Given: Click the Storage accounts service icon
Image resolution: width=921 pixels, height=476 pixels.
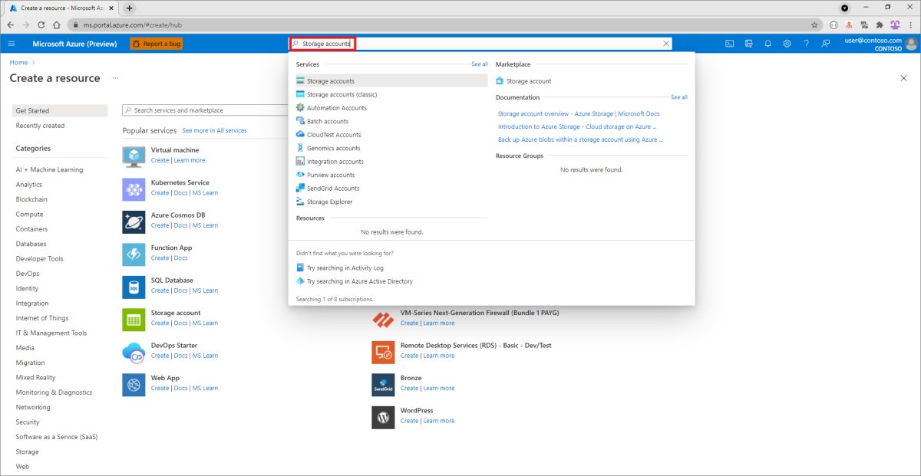Looking at the screenshot, I should point(300,81).
